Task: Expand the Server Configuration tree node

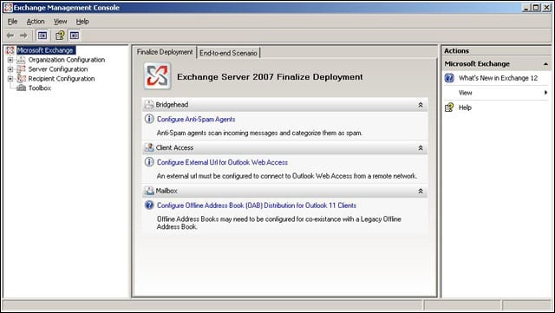Action: pyautogui.click(x=10, y=69)
